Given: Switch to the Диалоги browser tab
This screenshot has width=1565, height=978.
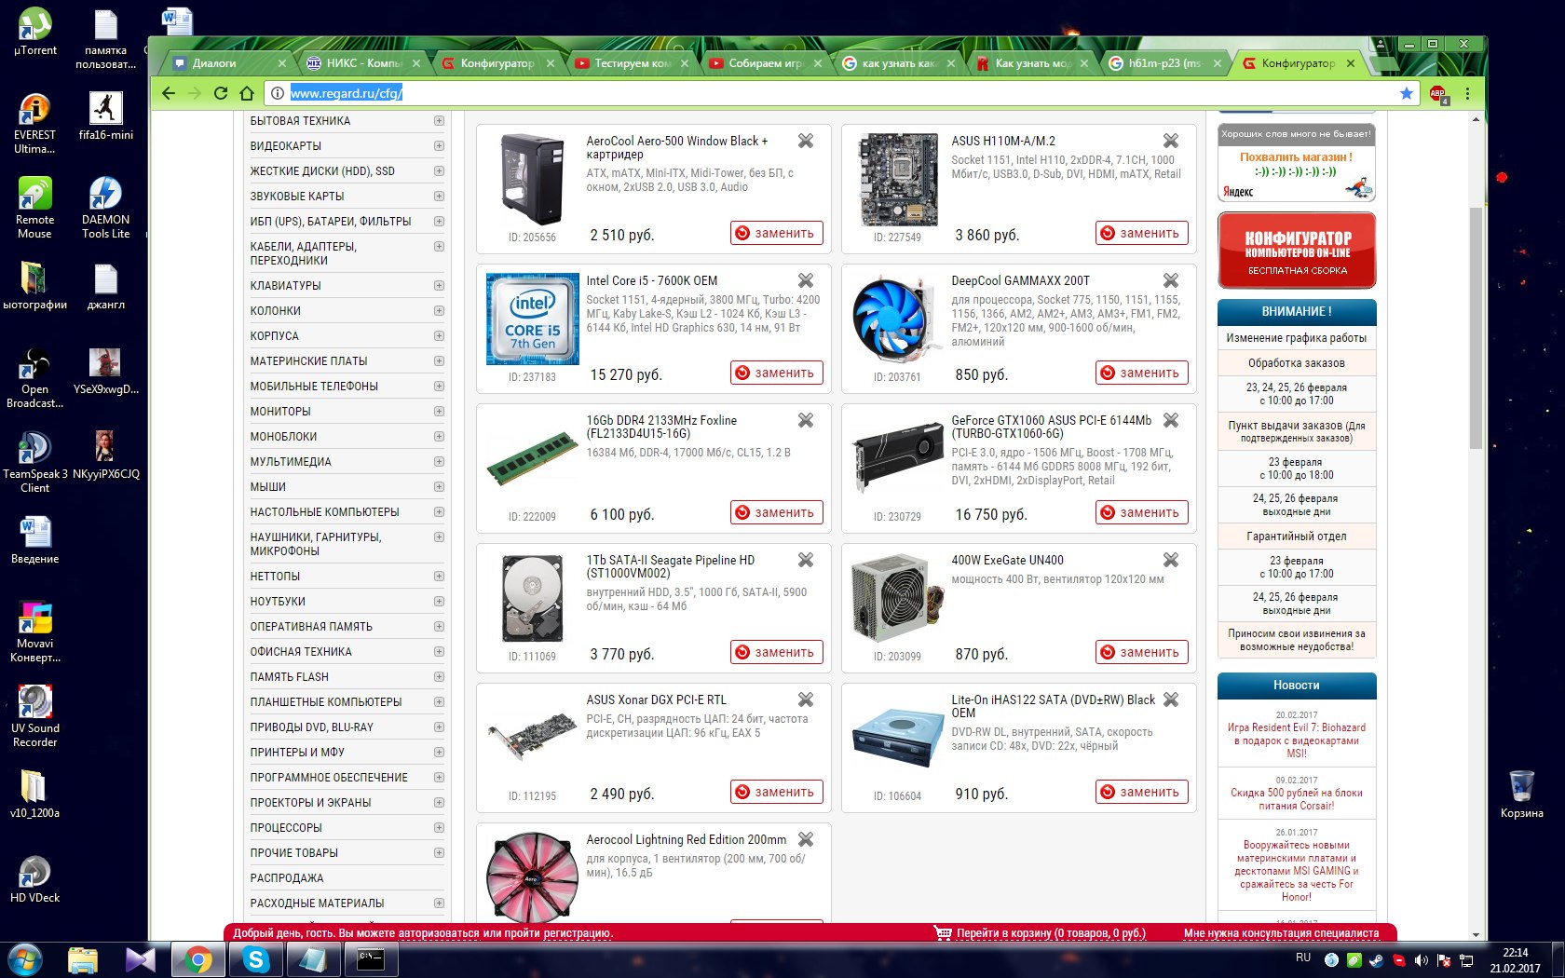Looking at the screenshot, I should 226,63.
